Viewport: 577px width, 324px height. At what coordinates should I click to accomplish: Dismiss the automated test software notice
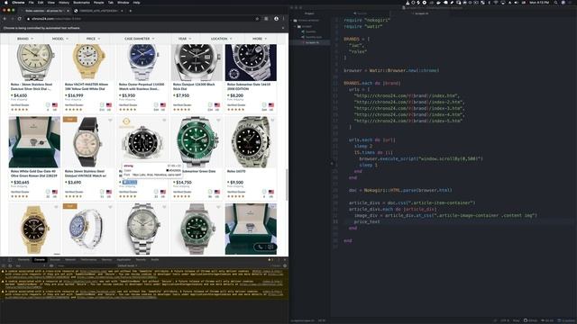tap(283, 28)
